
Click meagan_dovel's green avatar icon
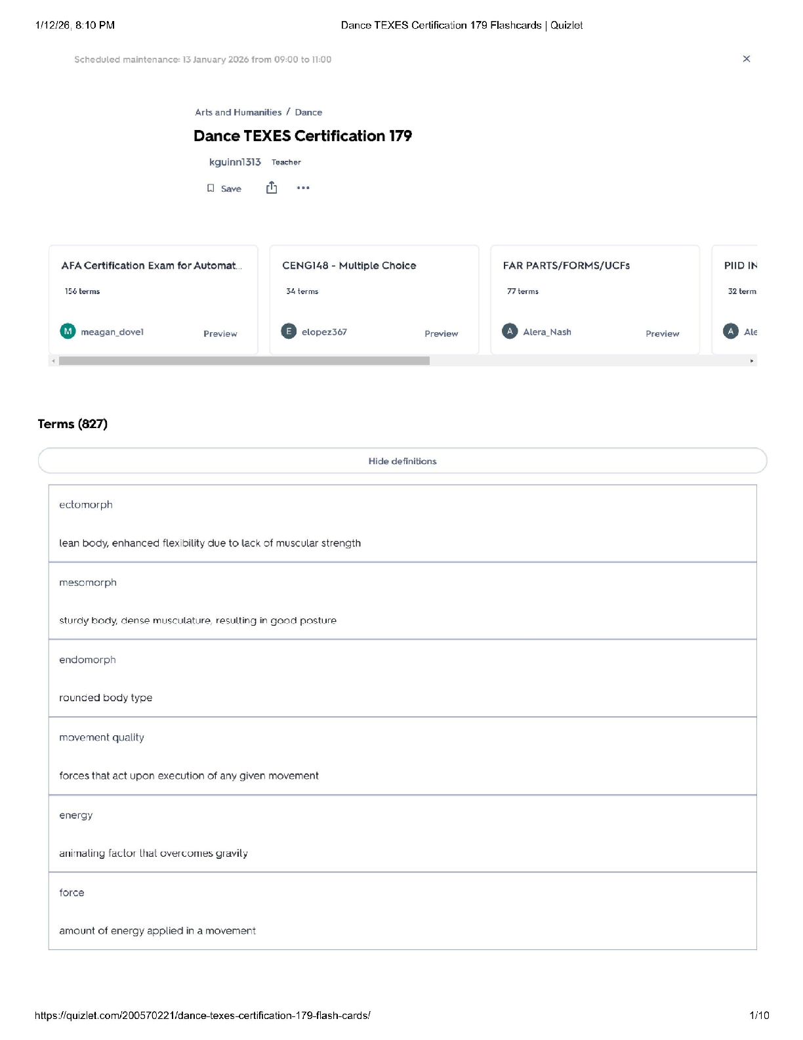[68, 332]
